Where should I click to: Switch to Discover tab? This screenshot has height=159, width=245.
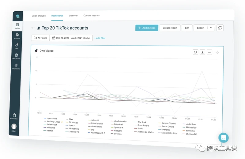(x=73, y=16)
